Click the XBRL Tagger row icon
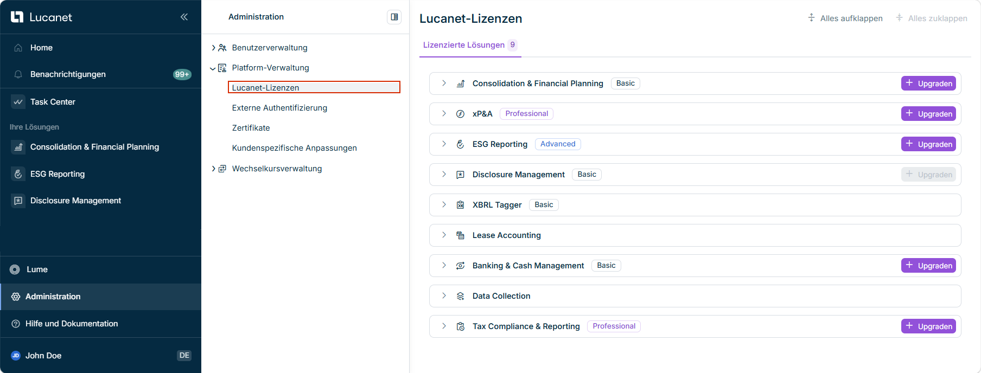 [460, 205]
